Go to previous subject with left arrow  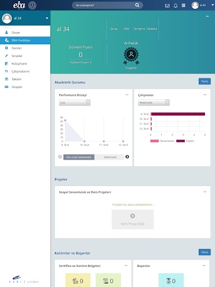[x=60, y=157]
